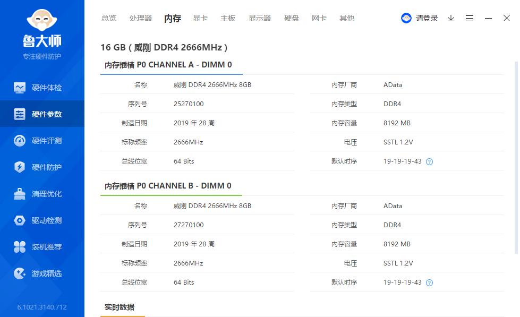Select 装机推荐 in the sidebar
Image resolution: width=520 pixels, height=317 pixels.
[x=42, y=246]
